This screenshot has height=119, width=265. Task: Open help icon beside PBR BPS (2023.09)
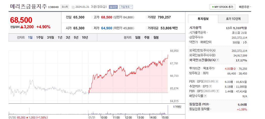tap(218, 91)
